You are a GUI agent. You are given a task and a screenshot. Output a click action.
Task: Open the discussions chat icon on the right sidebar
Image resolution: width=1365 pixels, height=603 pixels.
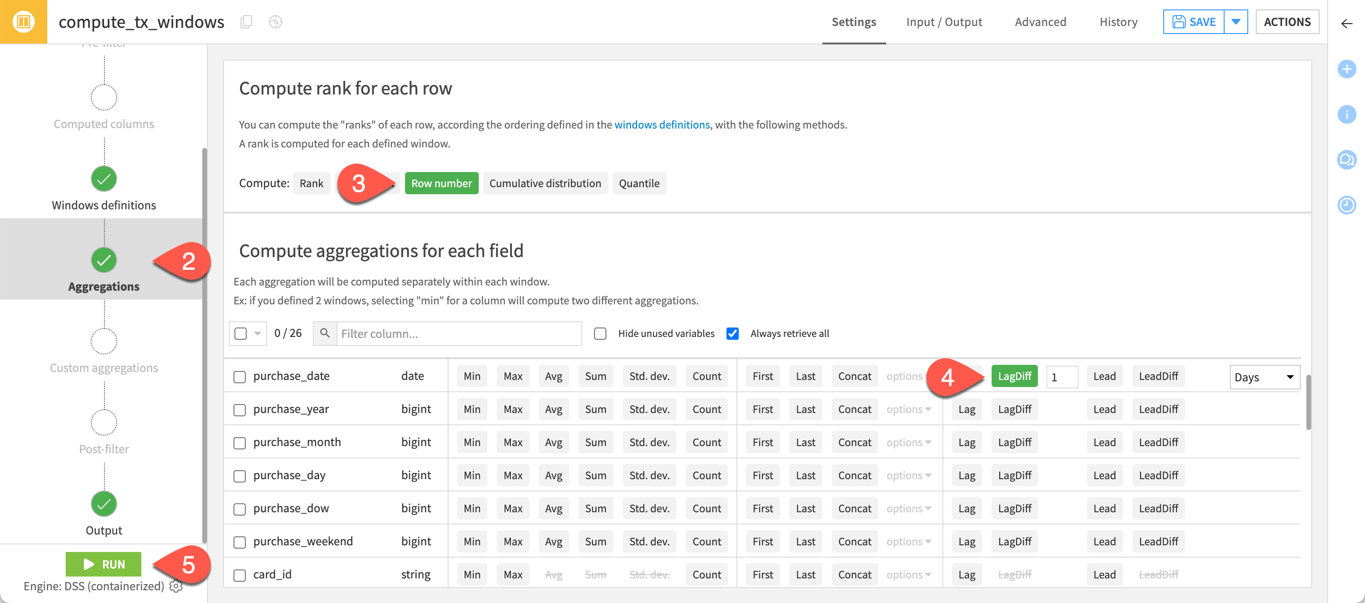coord(1347,160)
